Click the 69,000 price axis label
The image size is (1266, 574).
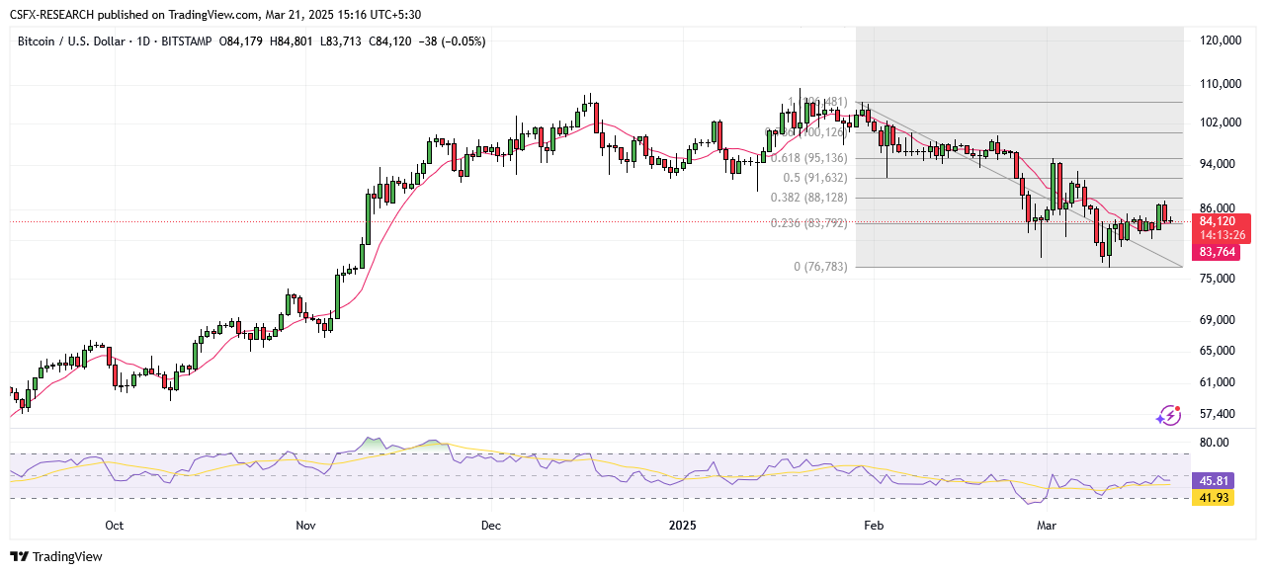coord(1217,320)
